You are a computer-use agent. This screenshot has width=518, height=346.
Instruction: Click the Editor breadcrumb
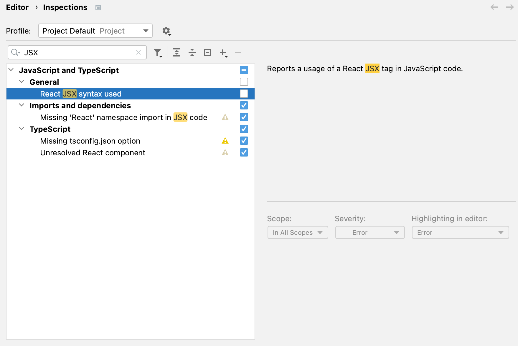tap(17, 7)
